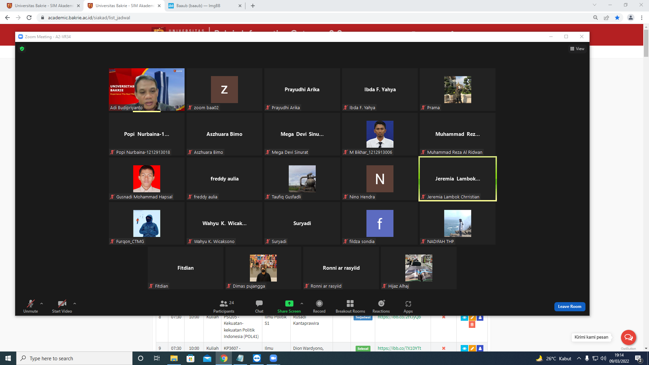Open the weather widget showing 26°C Kabut

coord(554,358)
